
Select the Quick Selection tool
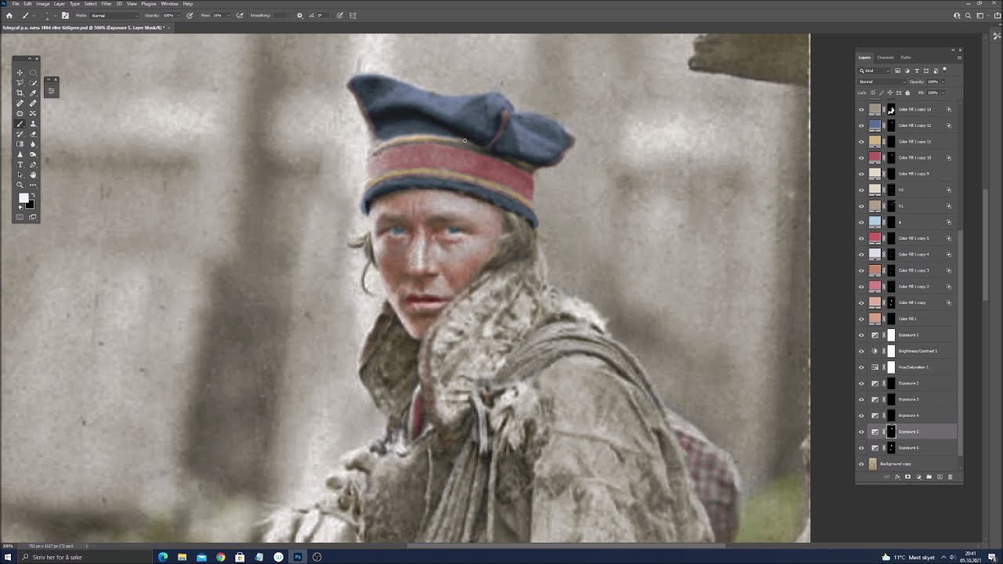pyautogui.click(x=33, y=83)
